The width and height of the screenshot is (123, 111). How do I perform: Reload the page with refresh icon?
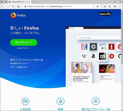[x=13, y=6]
